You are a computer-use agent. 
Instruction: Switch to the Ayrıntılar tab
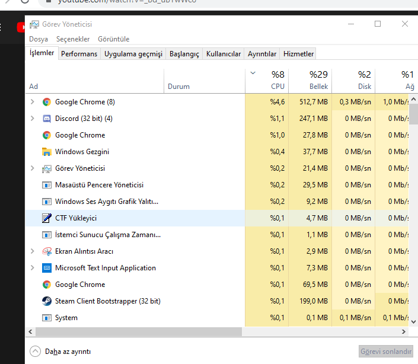pyautogui.click(x=262, y=54)
